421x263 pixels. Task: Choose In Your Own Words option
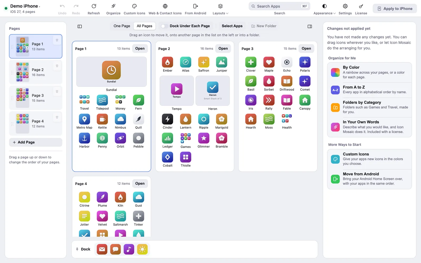point(369,127)
